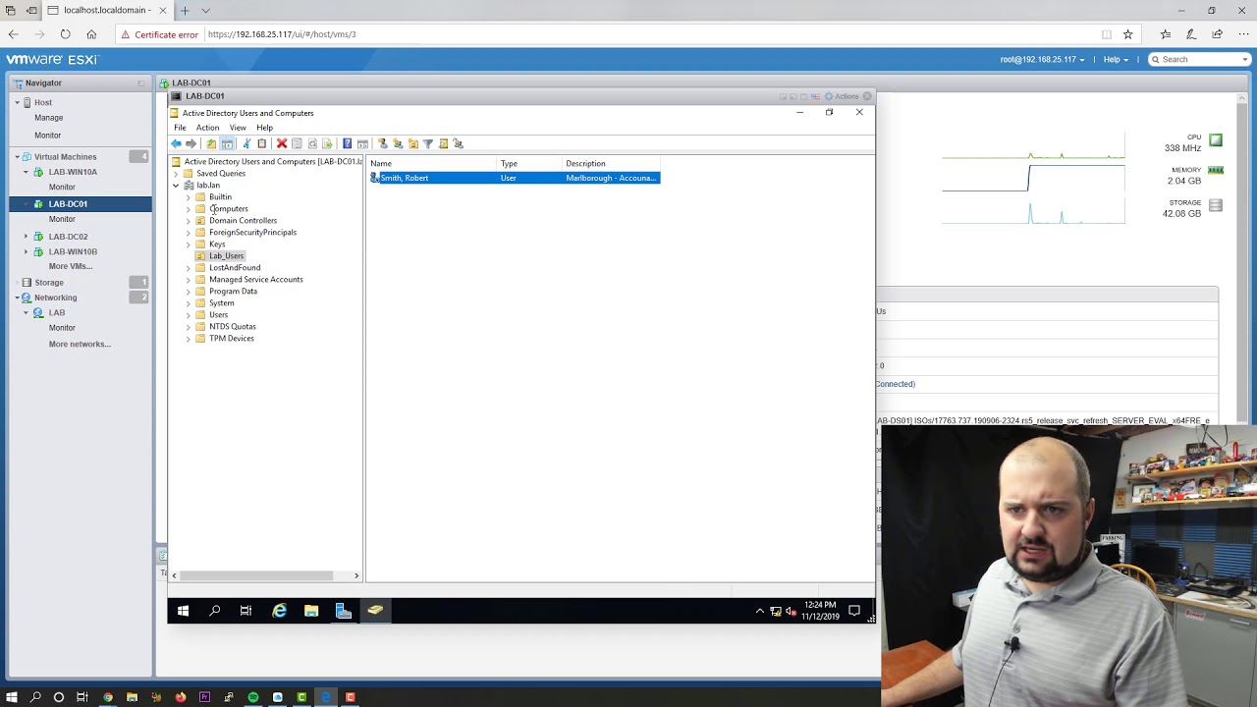Screen dimensions: 1257x707
Task: Expand LAB-DC02 in the ESXi navigator
Action: coord(27,237)
